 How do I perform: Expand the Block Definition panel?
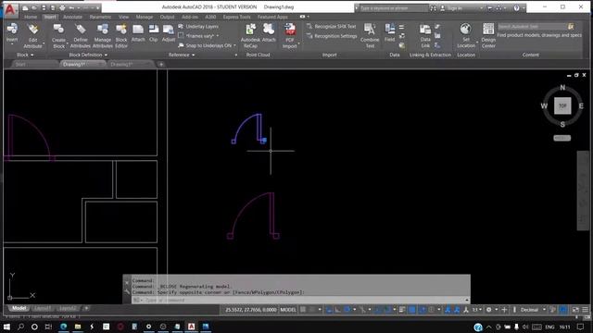88,55
